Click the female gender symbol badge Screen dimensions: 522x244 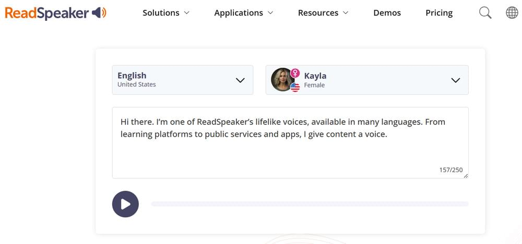point(294,73)
